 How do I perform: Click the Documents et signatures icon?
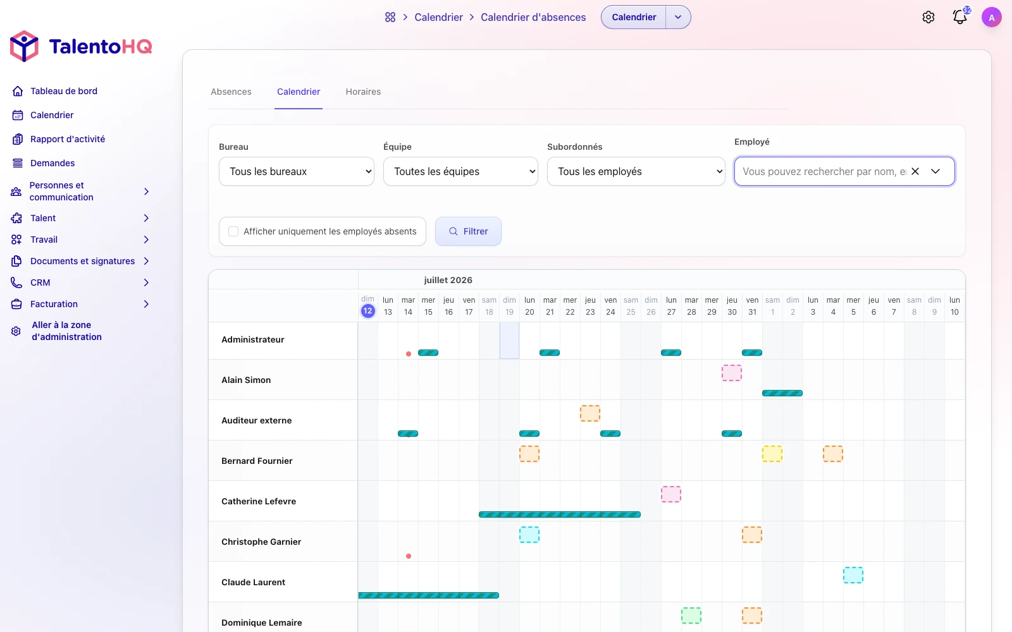(x=16, y=261)
